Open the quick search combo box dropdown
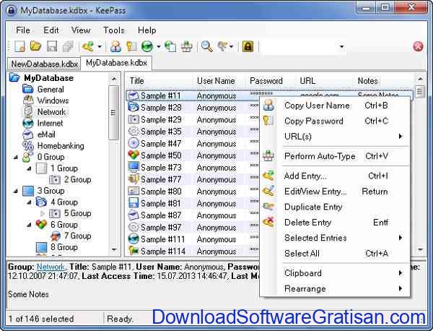 tap(341, 46)
